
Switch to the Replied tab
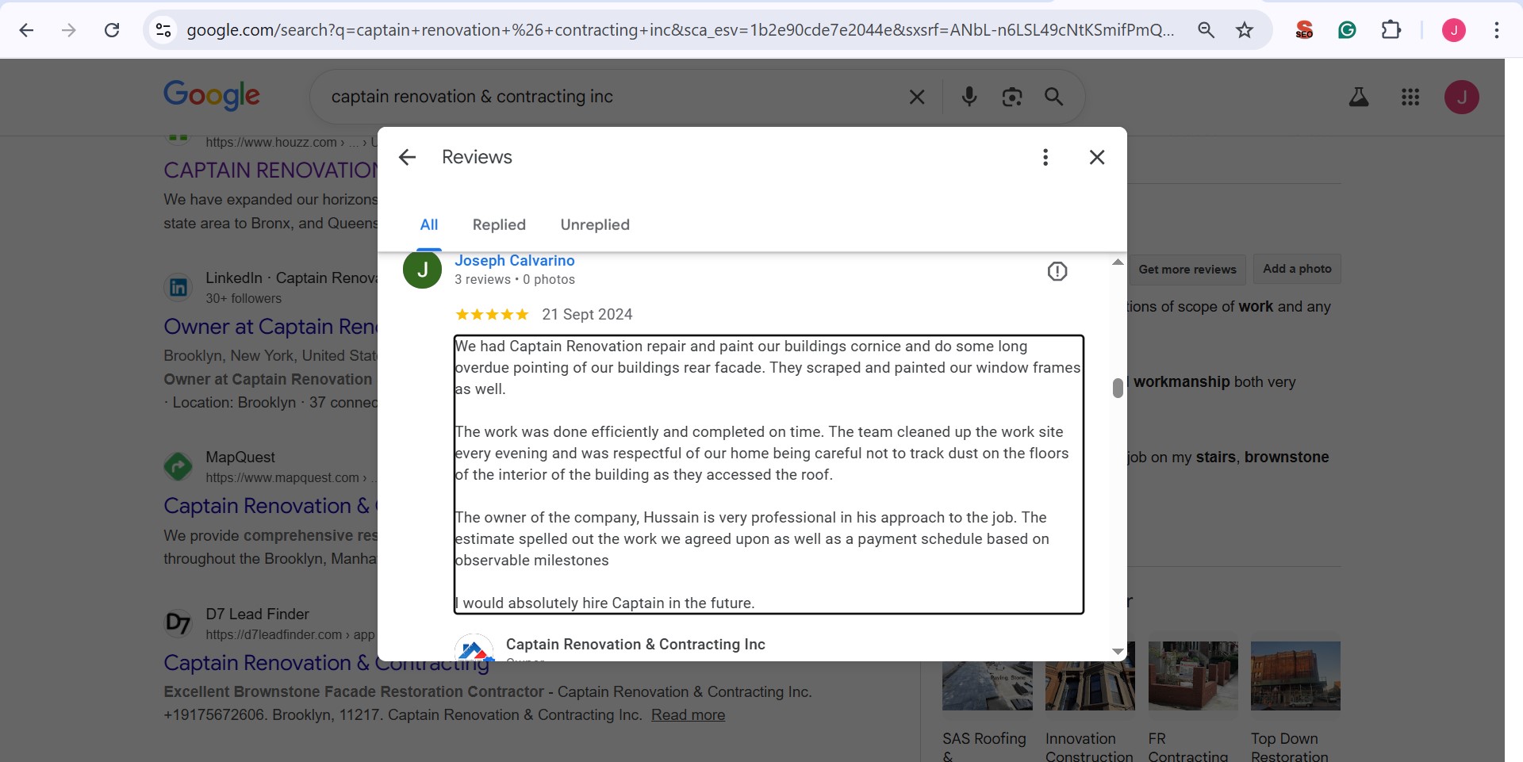pyautogui.click(x=498, y=224)
